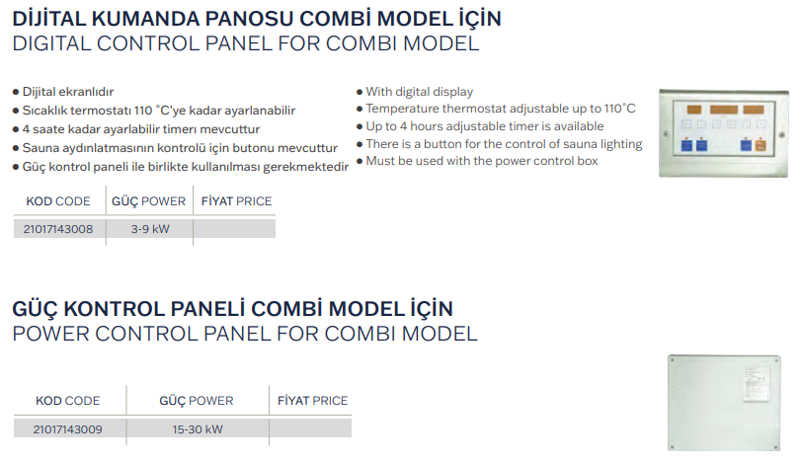
Task: Click the power control box product photo
Action: (726, 400)
